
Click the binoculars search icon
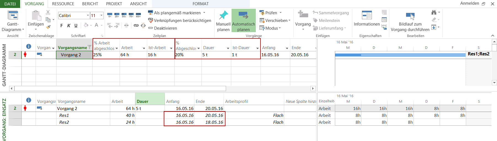(434, 13)
